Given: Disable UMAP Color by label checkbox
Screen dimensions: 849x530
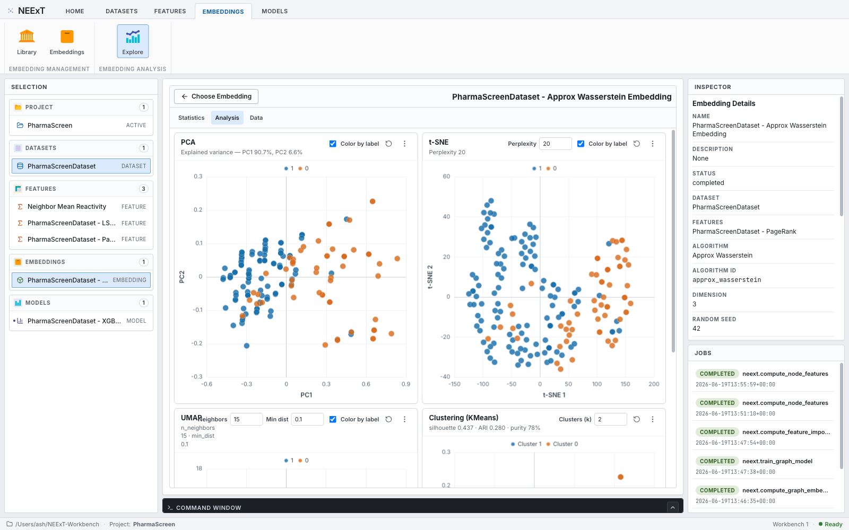Looking at the screenshot, I should point(333,419).
